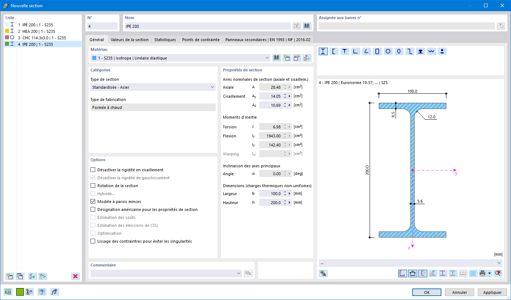Select the elliptical section shape icon

tap(399, 52)
